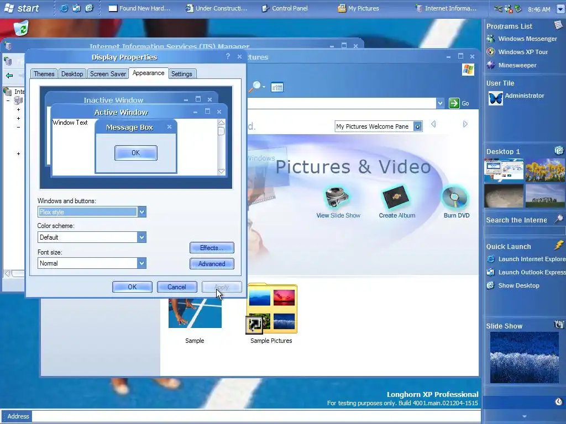Confirm Display Properties with OK
Screen dimensions: 566x424
(x=132, y=287)
